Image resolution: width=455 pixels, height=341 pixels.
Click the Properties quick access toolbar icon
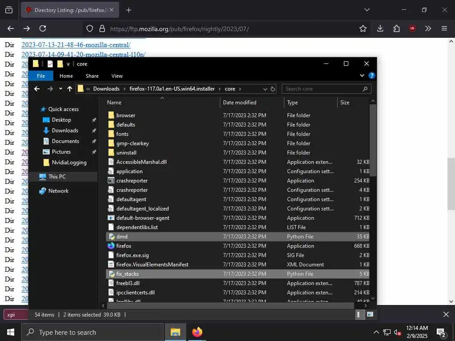coord(50,64)
